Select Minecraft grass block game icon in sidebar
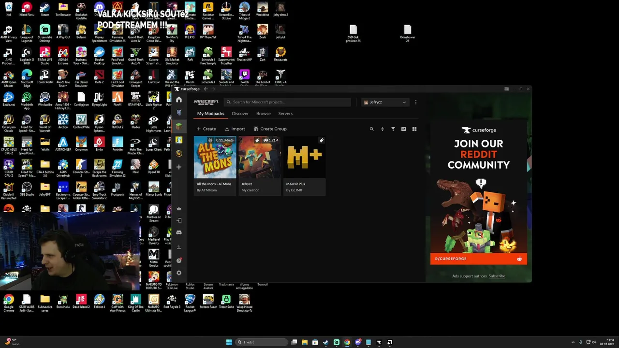Viewport: 619px width, 348px height. (179, 126)
